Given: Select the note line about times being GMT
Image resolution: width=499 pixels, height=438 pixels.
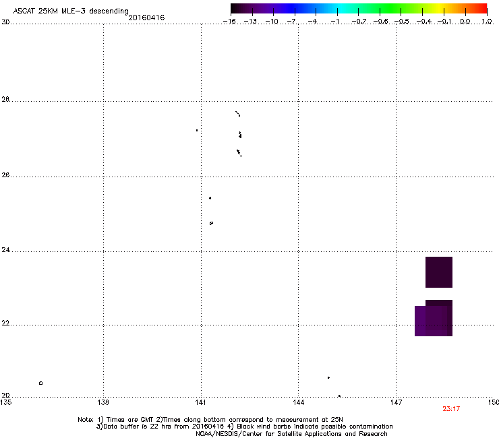Looking at the screenshot, I should click(x=210, y=420).
